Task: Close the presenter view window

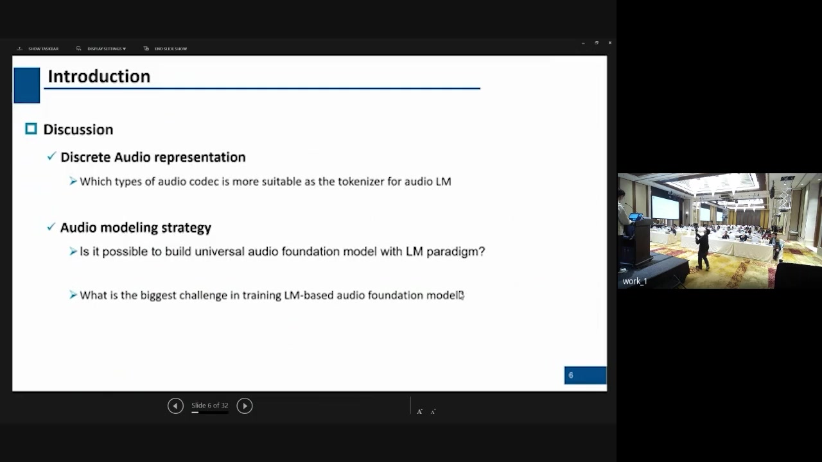Action: (609, 43)
